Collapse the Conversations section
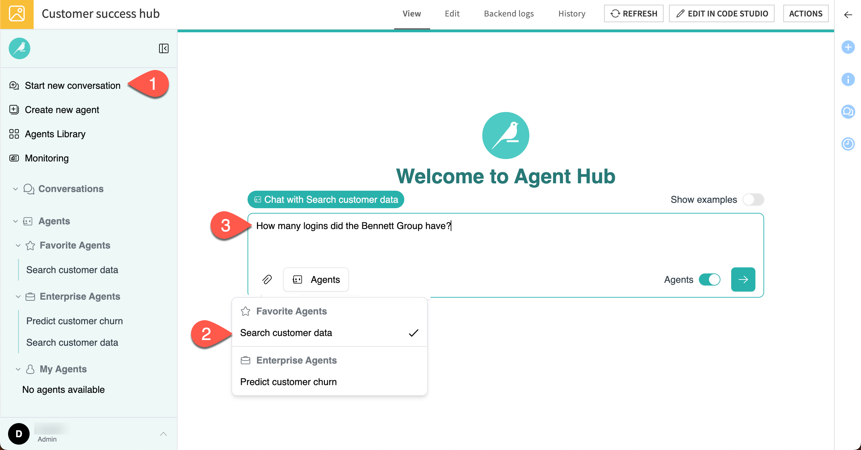 pos(15,189)
